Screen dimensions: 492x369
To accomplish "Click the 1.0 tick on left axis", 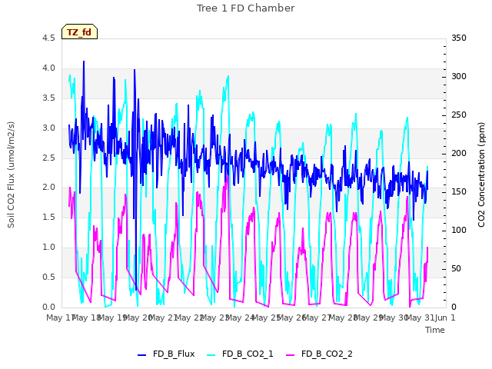I will coord(48,248).
